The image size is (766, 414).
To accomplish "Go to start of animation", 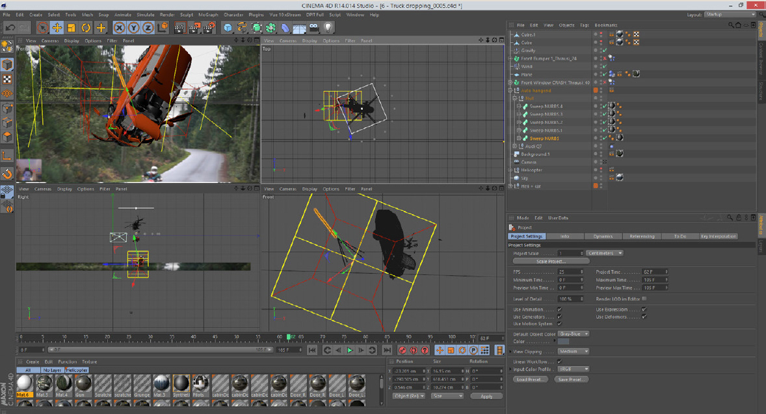I will [312, 350].
